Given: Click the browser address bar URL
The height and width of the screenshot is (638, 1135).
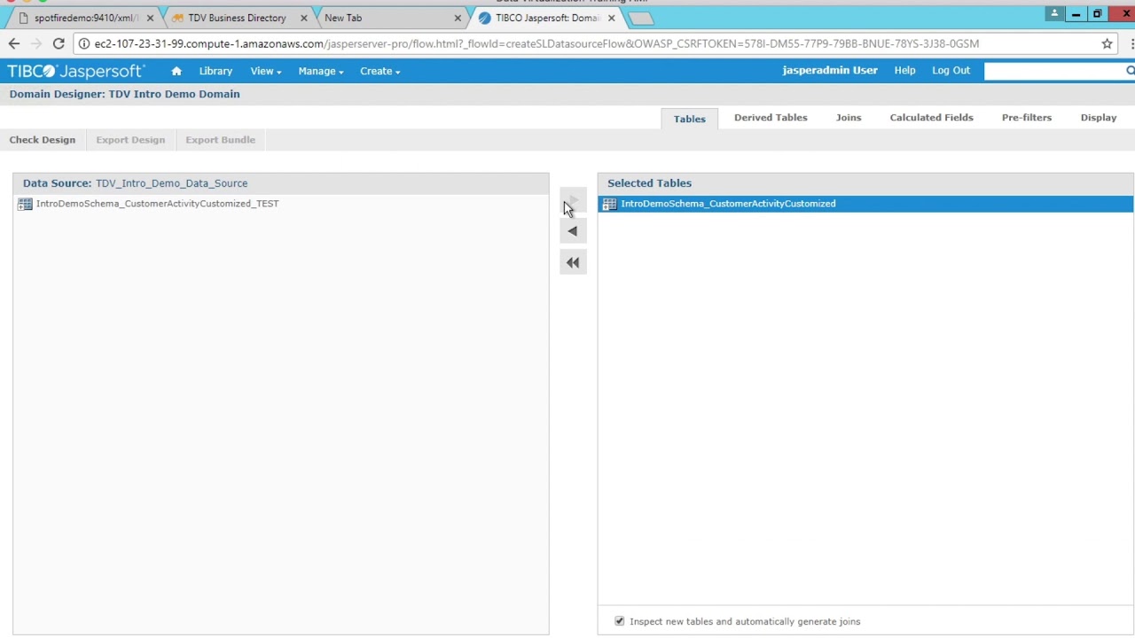Looking at the screenshot, I should pyautogui.click(x=536, y=43).
